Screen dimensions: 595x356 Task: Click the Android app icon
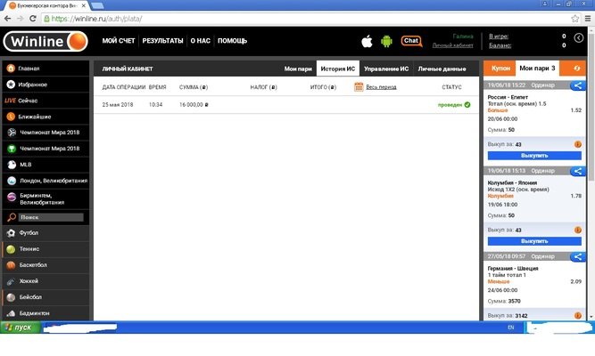pyautogui.click(x=386, y=41)
